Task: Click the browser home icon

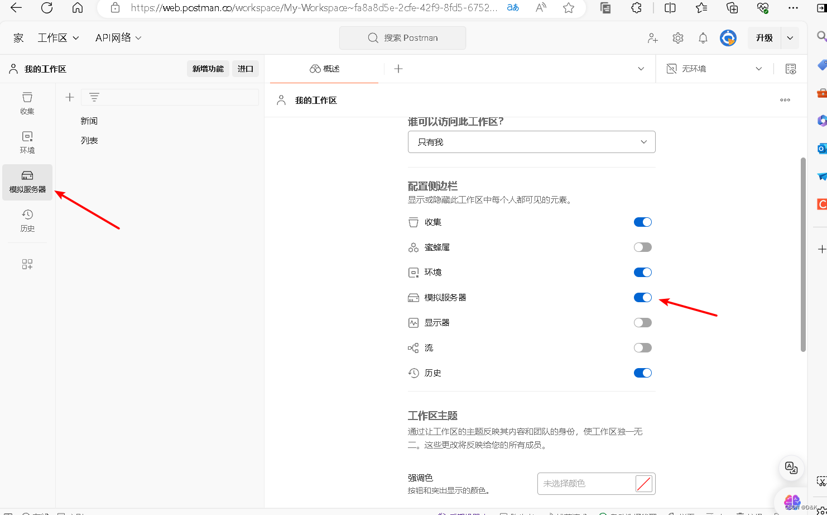Action: point(78,8)
